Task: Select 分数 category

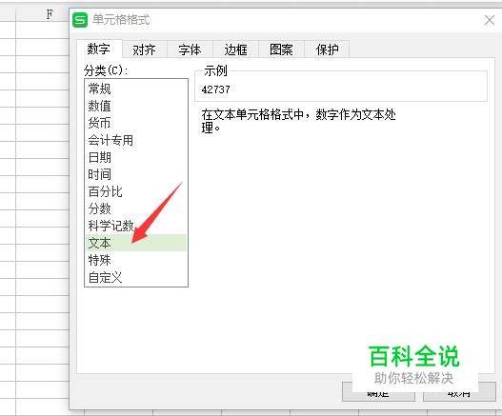Action: point(136,208)
